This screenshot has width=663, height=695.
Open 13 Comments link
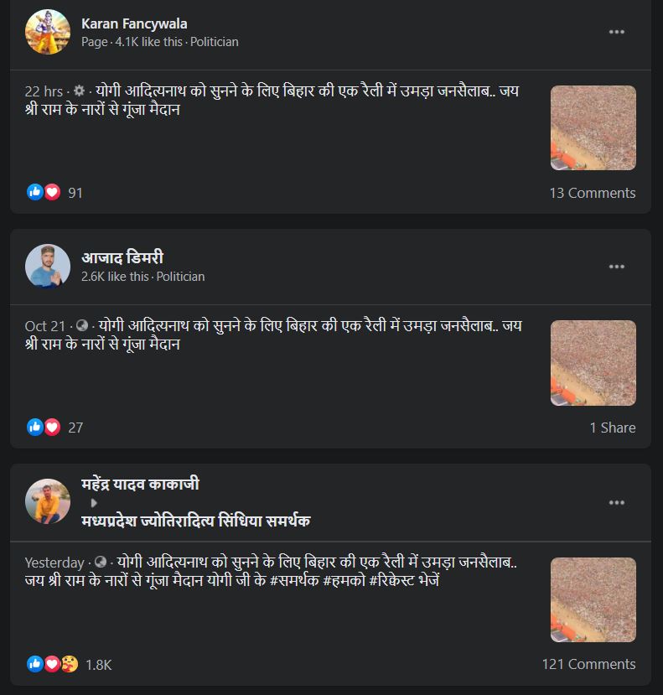tap(592, 193)
